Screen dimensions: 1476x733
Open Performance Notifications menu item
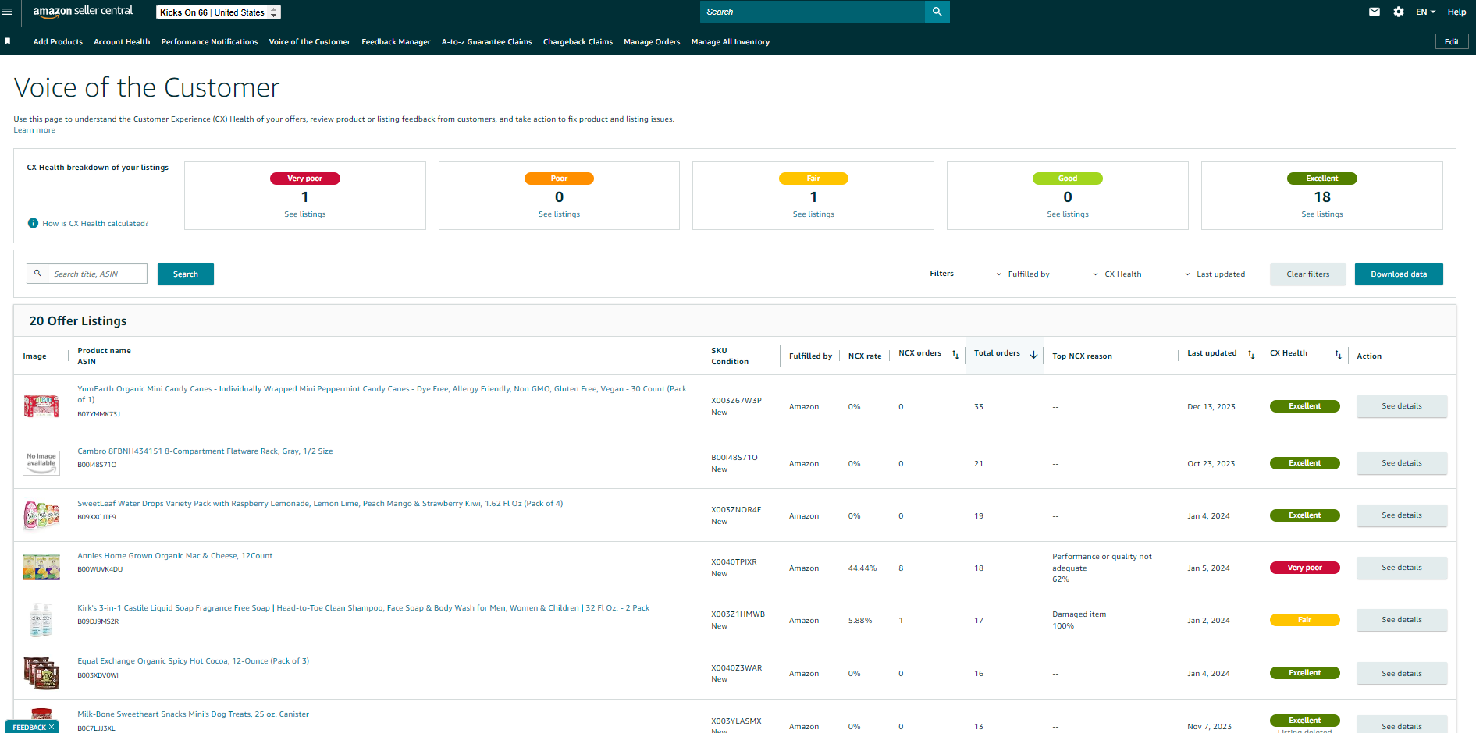[x=209, y=42]
